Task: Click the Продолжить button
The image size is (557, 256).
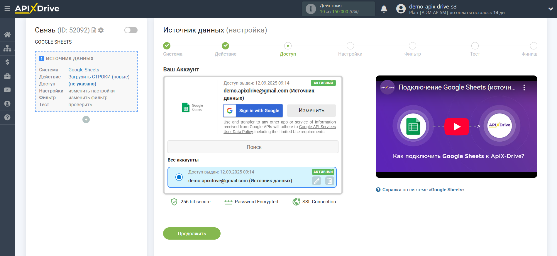Action: pos(192,233)
